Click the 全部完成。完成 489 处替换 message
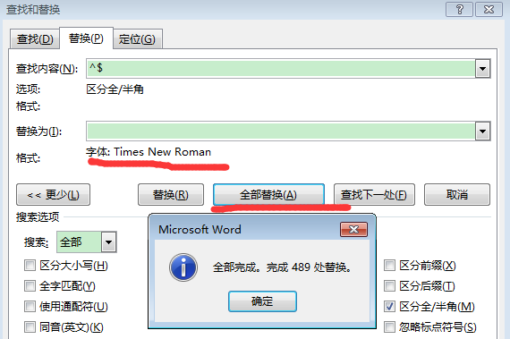510x339 pixels. [282, 267]
